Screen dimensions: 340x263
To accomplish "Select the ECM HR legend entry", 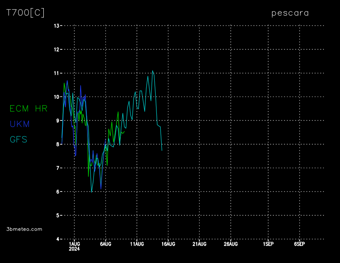I will (x=28, y=109).
